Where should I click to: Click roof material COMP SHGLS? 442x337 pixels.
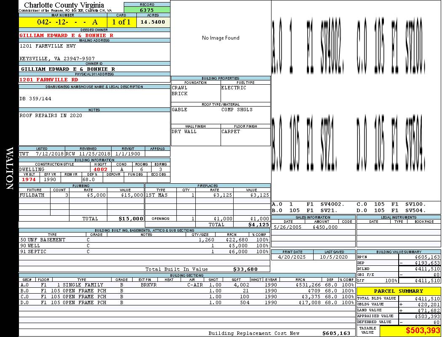tap(237, 110)
